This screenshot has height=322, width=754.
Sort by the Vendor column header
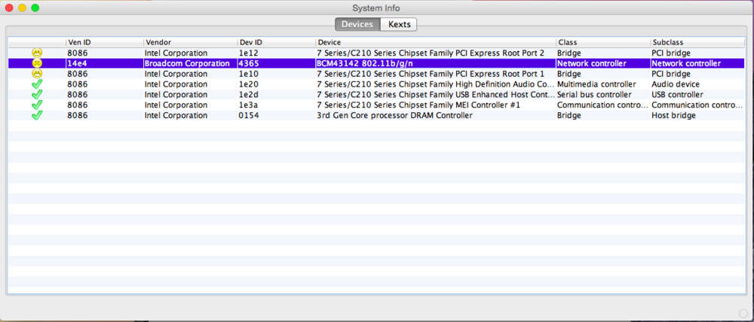[x=188, y=43]
